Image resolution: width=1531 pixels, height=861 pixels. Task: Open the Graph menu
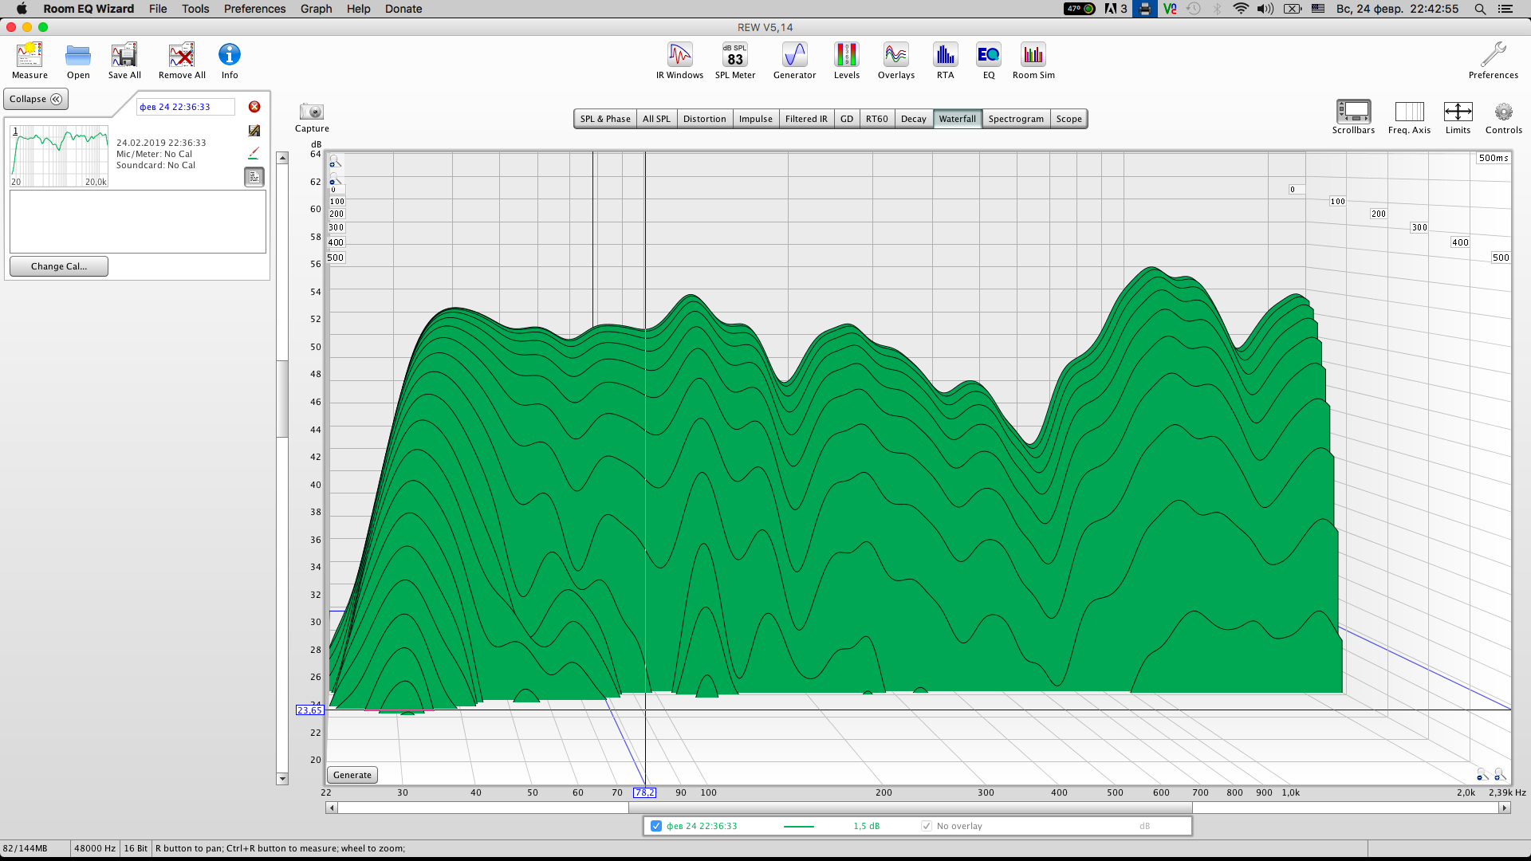(x=316, y=9)
